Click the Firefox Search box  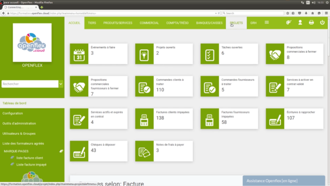pyautogui.click(x=253, y=13)
